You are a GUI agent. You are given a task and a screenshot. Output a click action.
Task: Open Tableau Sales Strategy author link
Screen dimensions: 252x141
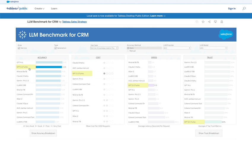(74, 22)
